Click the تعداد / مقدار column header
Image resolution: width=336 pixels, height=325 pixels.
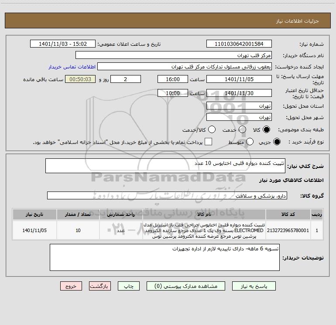(x=78, y=214)
